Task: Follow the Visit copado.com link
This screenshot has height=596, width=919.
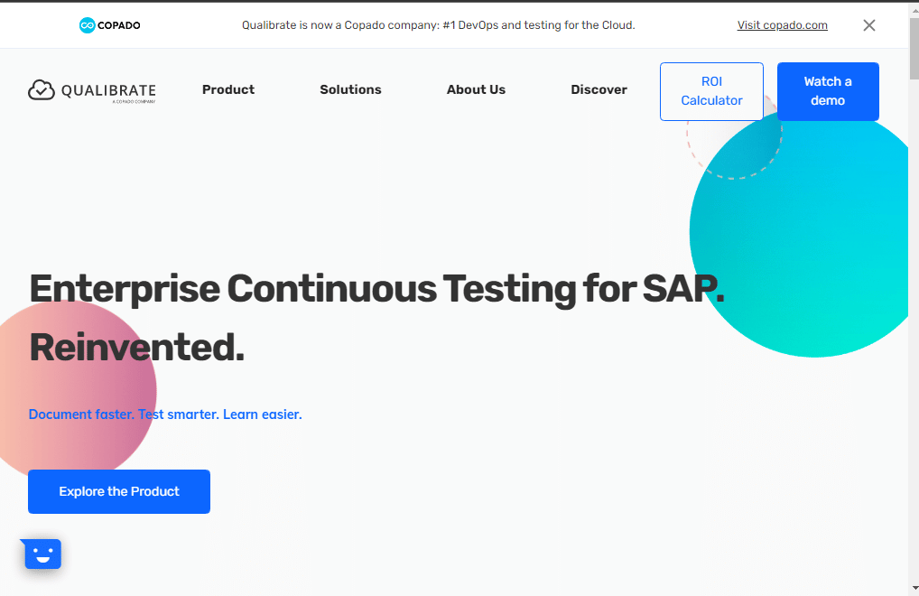Action: (782, 25)
